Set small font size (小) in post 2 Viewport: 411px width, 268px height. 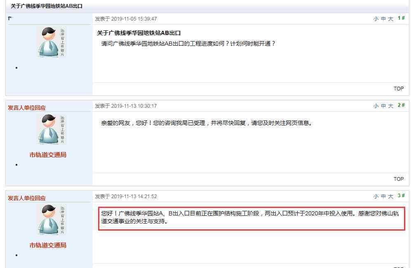(376, 106)
